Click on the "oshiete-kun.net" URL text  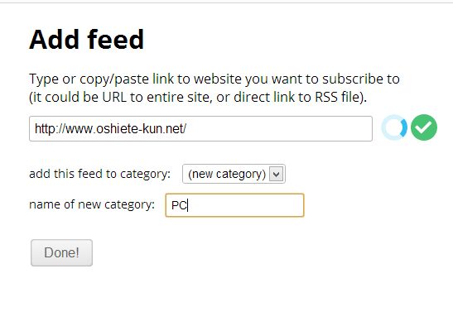pos(141,129)
